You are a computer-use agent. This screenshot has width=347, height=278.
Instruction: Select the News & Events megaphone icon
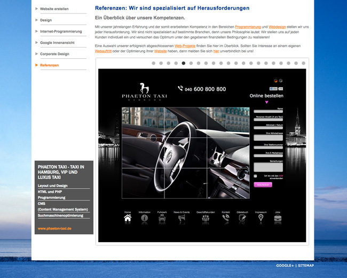pos(182,218)
